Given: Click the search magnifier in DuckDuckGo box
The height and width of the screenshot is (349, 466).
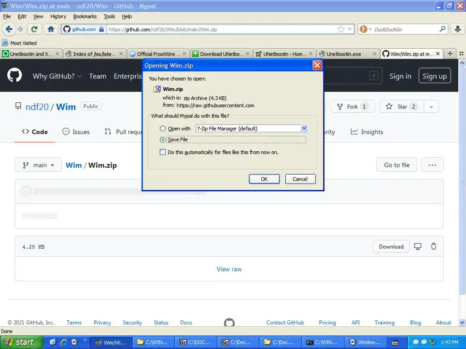Looking at the screenshot, I should [442, 29].
